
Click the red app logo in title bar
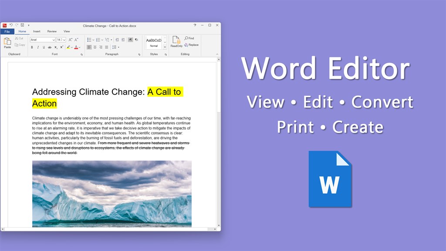(x=4, y=25)
